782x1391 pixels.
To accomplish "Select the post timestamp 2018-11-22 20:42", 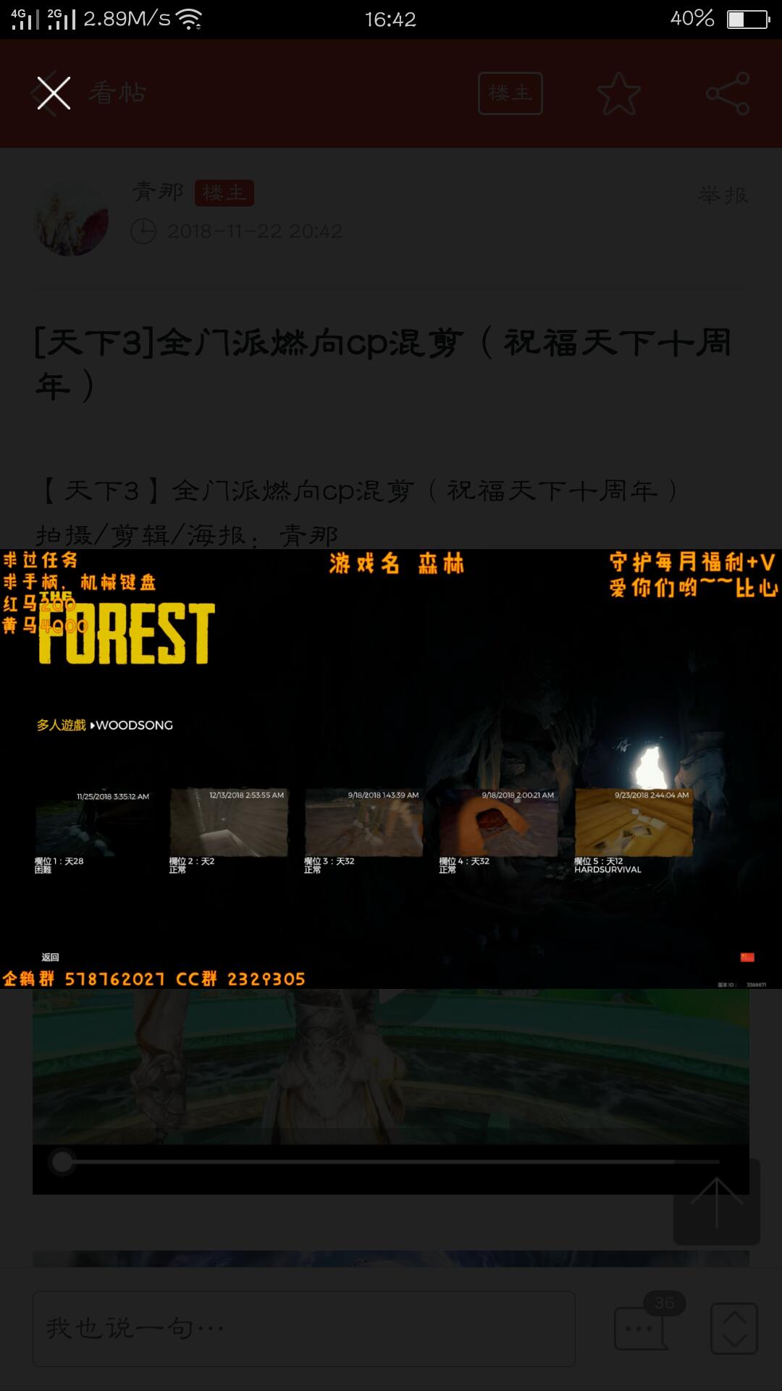I will tap(255, 231).
